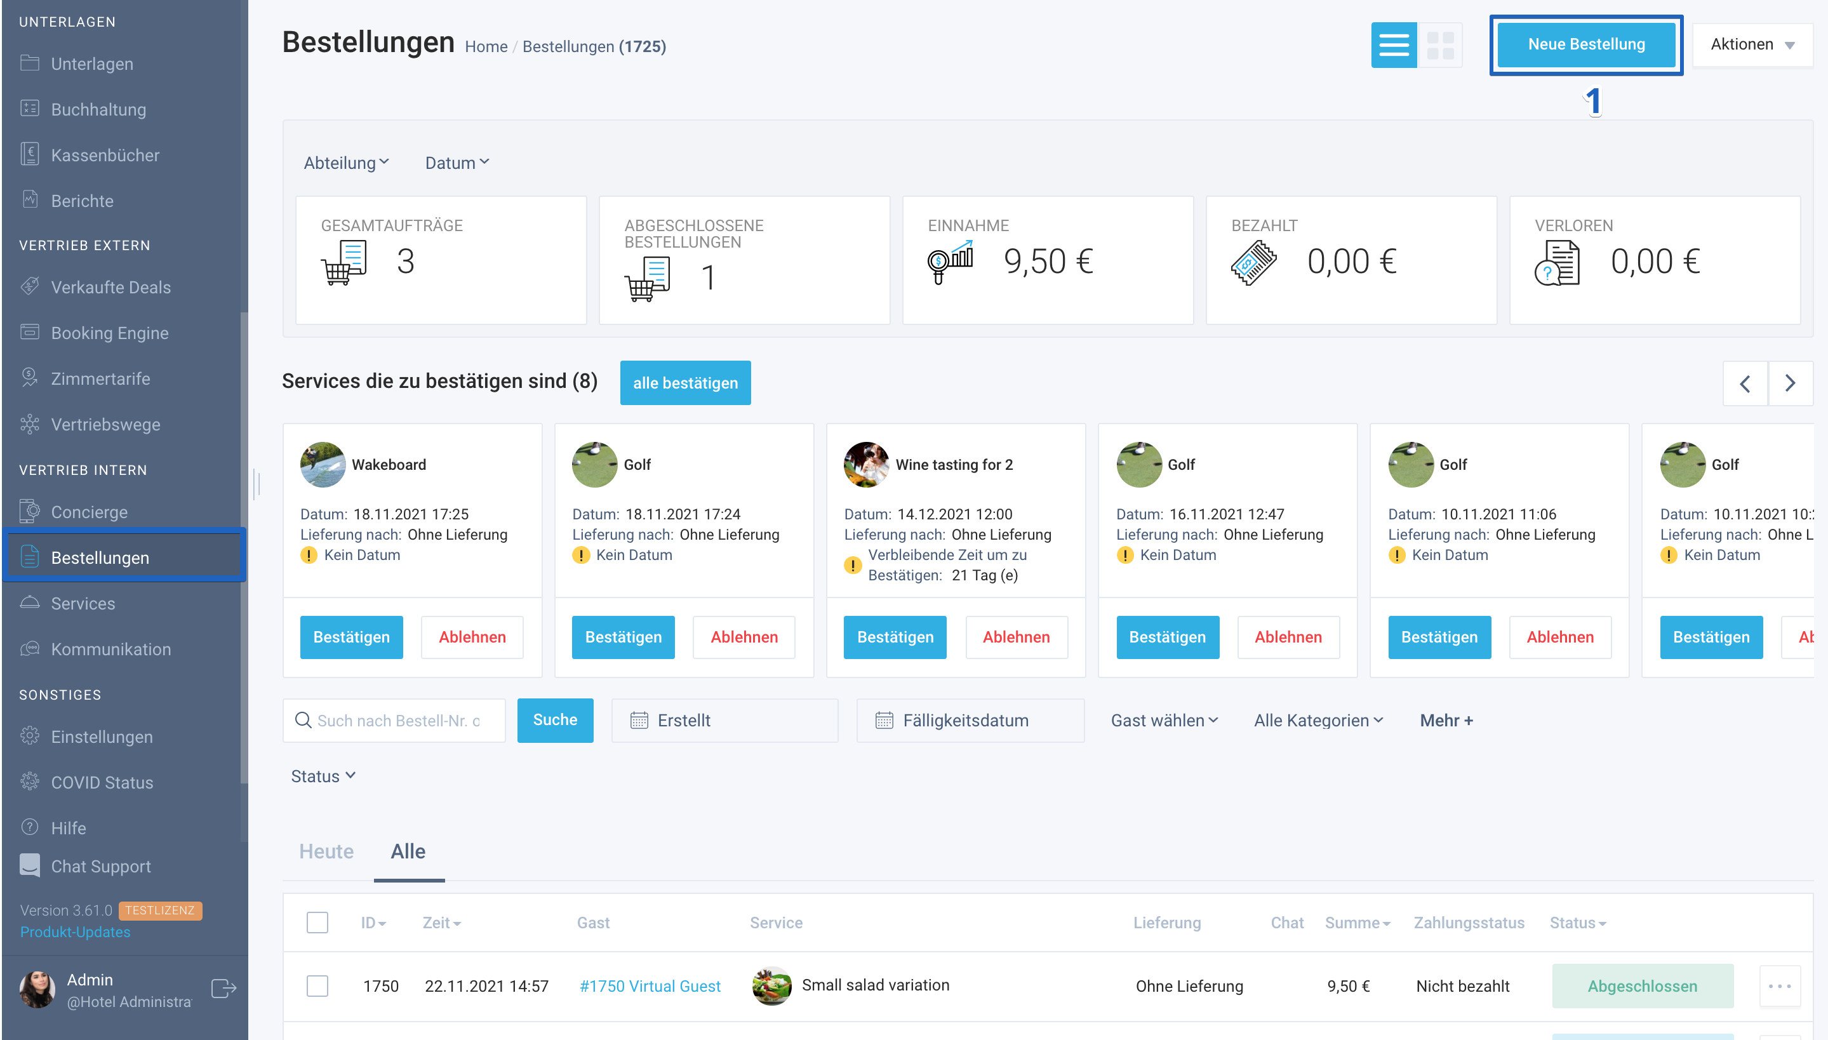
Task: Open guest #1750 Virtual Guest link
Action: (x=650, y=987)
